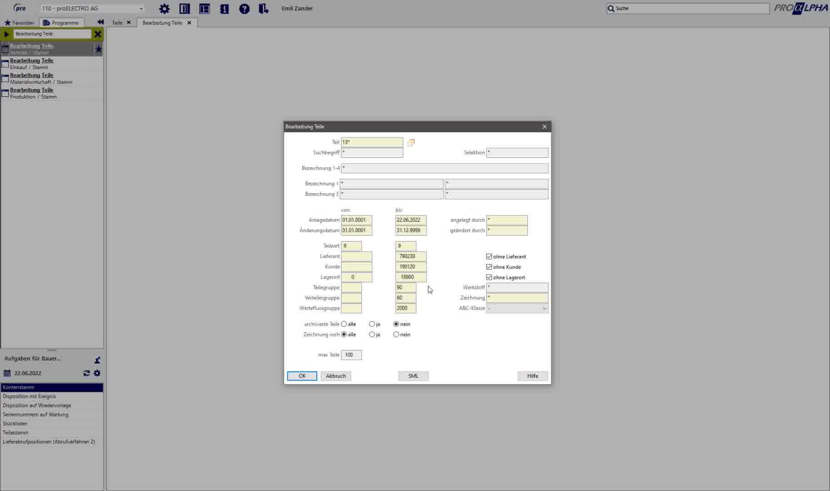This screenshot has height=491, width=830.
Task: Click the Werkstoff field
Action: click(x=517, y=288)
